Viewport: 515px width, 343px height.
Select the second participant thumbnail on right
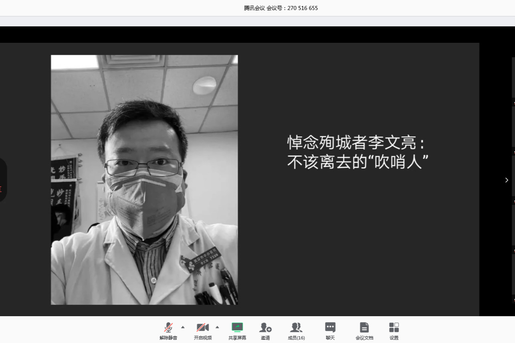pos(513,126)
